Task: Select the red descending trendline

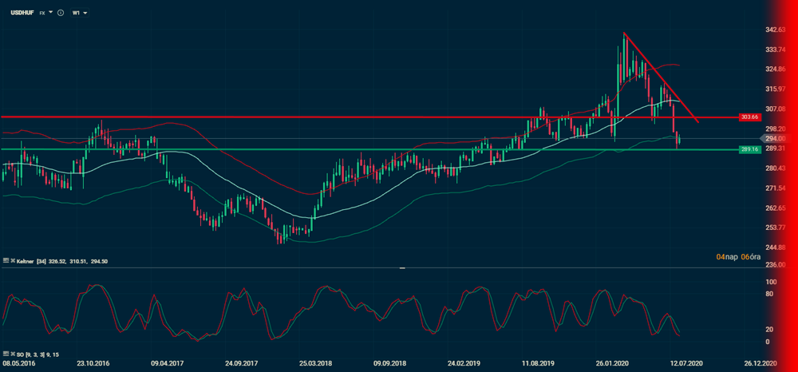Action: 662,78
